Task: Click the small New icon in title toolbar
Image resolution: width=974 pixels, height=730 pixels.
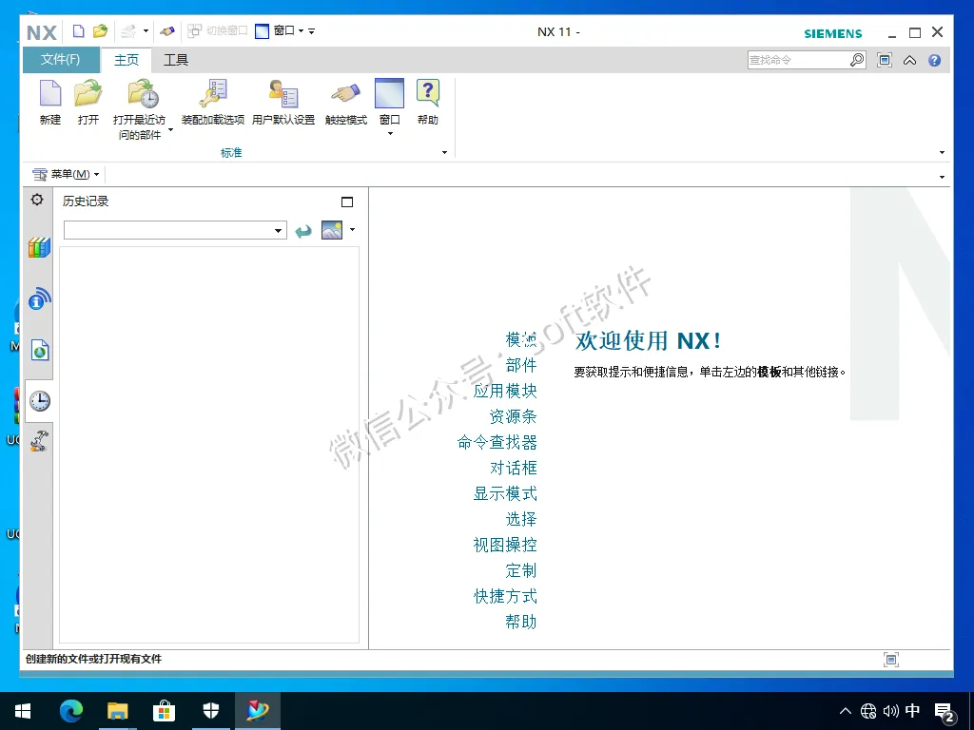Action: [x=78, y=31]
